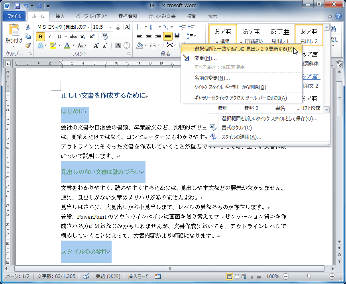This screenshot has height=284, width=346.
Task: Apply underline to the selected text
Action: coord(59,37)
